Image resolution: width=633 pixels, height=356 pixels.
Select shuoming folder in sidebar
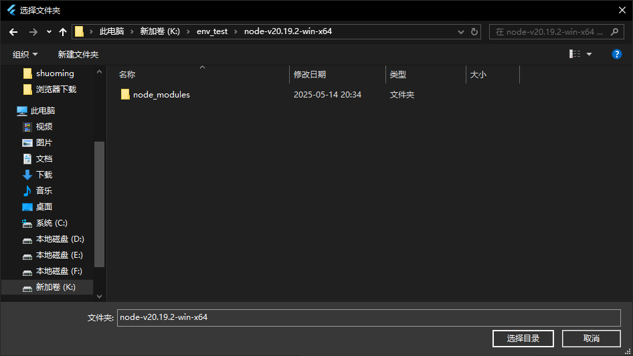[x=54, y=73]
